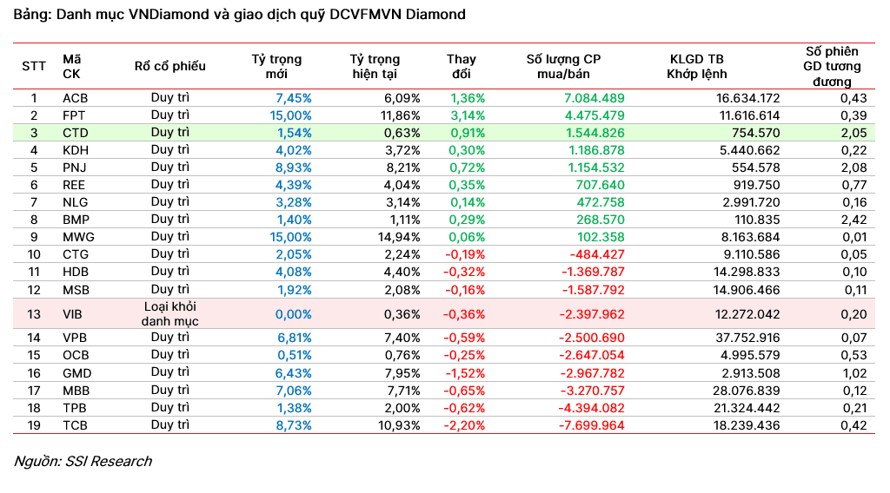Select the VIB ticker cell
The height and width of the screenshot is (493, 890).
coord(73,314)
